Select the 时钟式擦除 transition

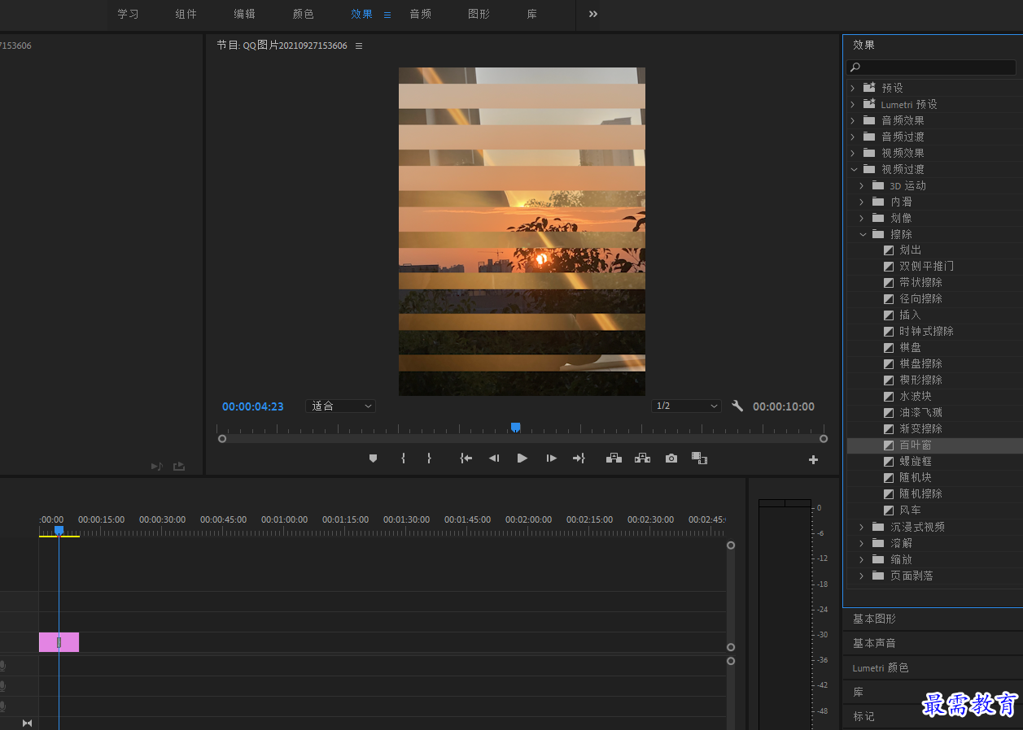(x=926, y=332)
